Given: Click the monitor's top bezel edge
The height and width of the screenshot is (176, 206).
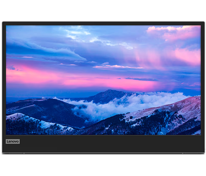Looking at the screenshot, I should point(103,23).
